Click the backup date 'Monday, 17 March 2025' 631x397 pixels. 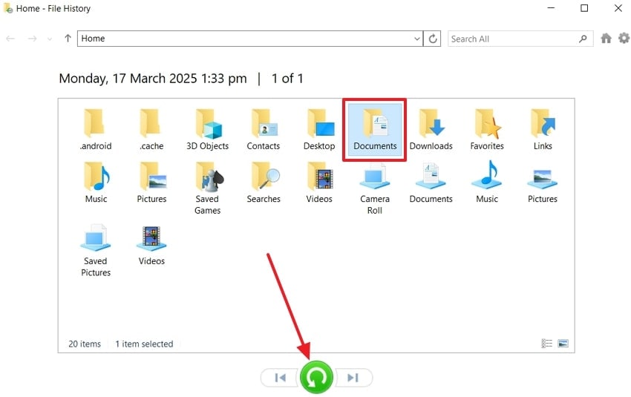(128, 79)
